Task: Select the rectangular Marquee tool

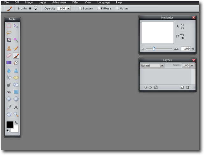Action: (x=9, y=26)
